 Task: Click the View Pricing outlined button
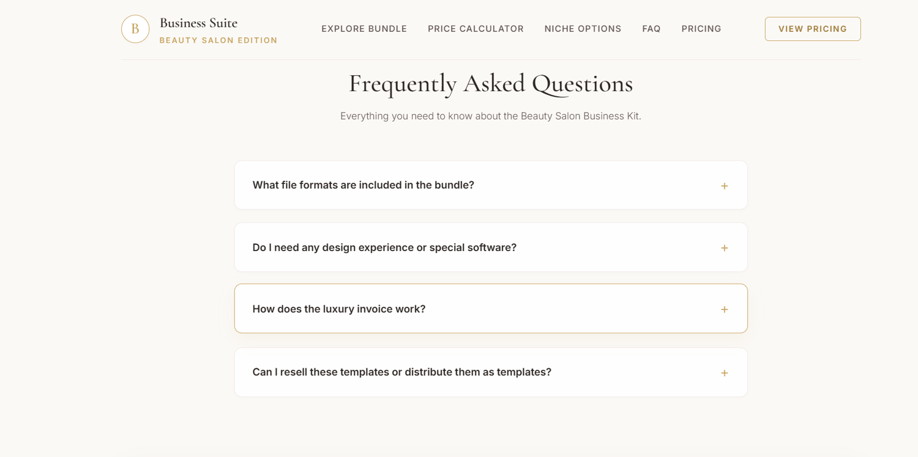click(813, 29)
